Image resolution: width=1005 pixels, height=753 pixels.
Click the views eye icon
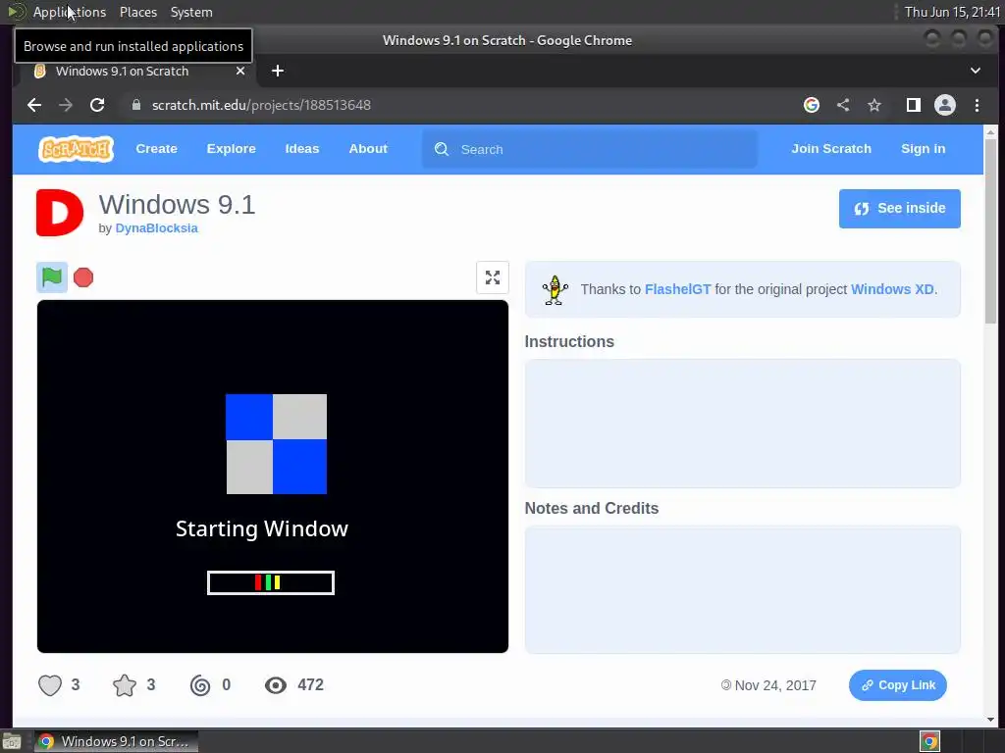[276, 685]
